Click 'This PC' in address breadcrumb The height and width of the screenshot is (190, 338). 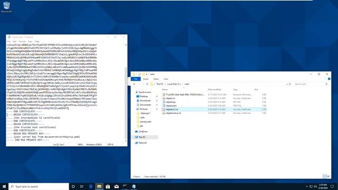tap(159, 84)
